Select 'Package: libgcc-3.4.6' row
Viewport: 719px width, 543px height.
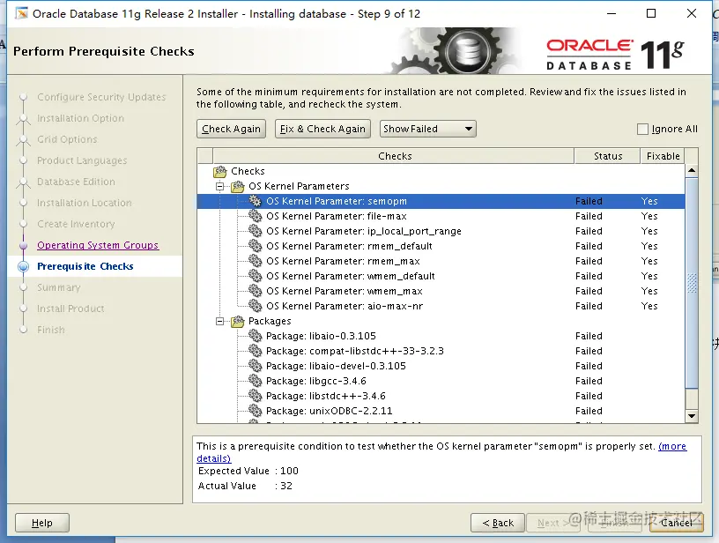[441, 381]
